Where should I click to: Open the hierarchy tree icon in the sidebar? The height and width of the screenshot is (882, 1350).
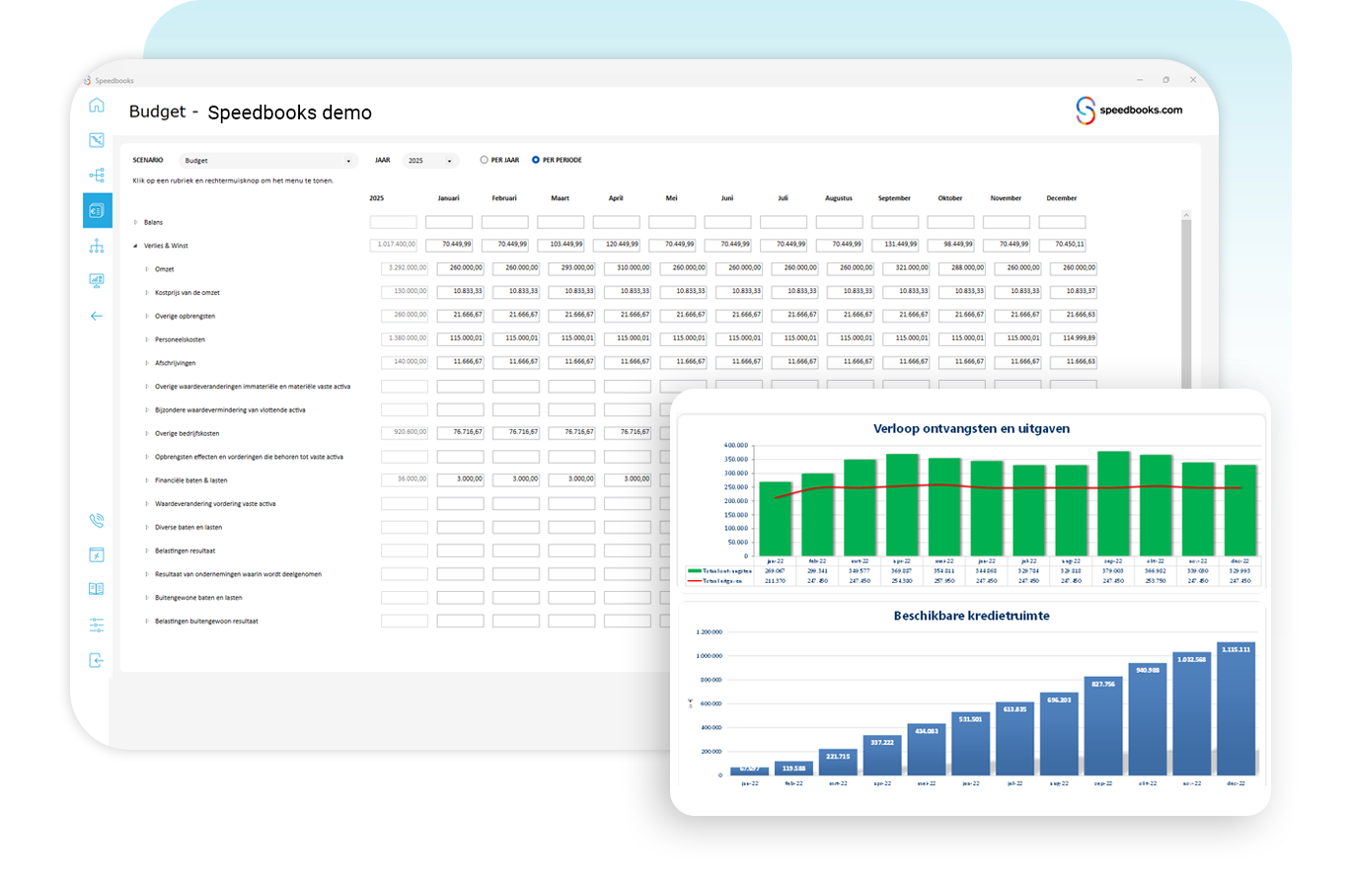tap(97, 176)
